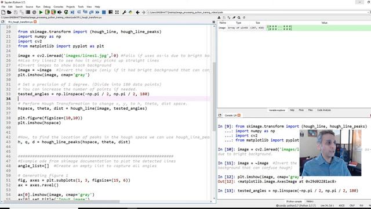Open the Help menu in menu bar
The width and height of the screenshot is (371, 209).
pos(97,6)
